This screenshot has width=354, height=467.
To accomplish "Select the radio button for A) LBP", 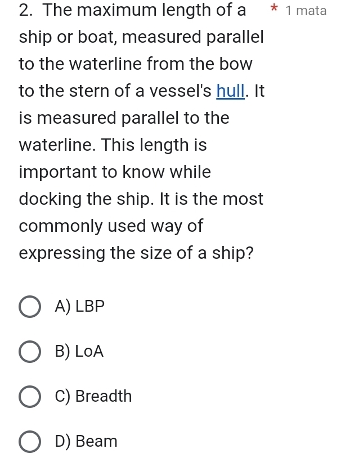I will 30,307.
